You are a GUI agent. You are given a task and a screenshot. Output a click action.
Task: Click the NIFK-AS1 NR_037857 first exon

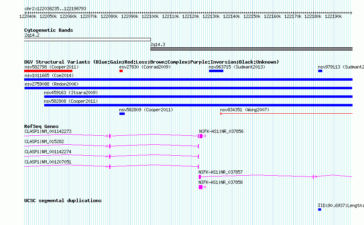click(200, 177)
